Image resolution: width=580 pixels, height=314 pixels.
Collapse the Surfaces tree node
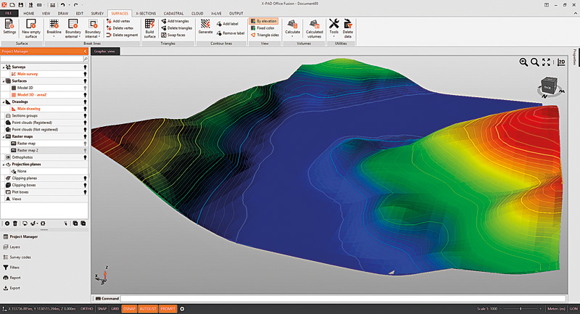click(3, 80)
